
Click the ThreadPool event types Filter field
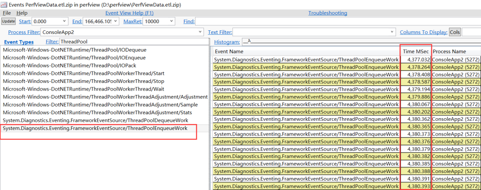[x=134, y=41]
